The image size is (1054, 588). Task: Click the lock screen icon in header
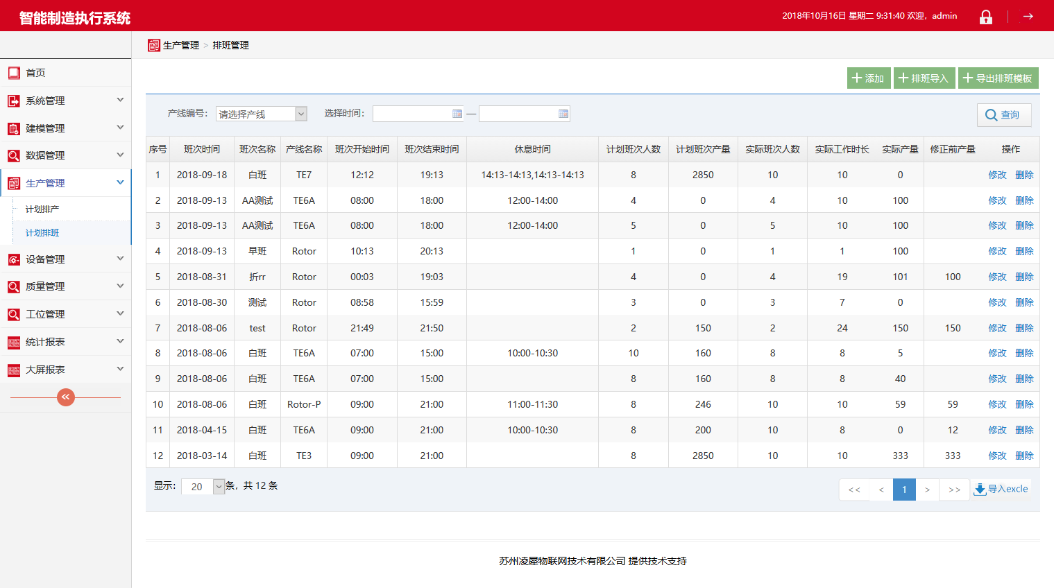click(x=985, y=17)
